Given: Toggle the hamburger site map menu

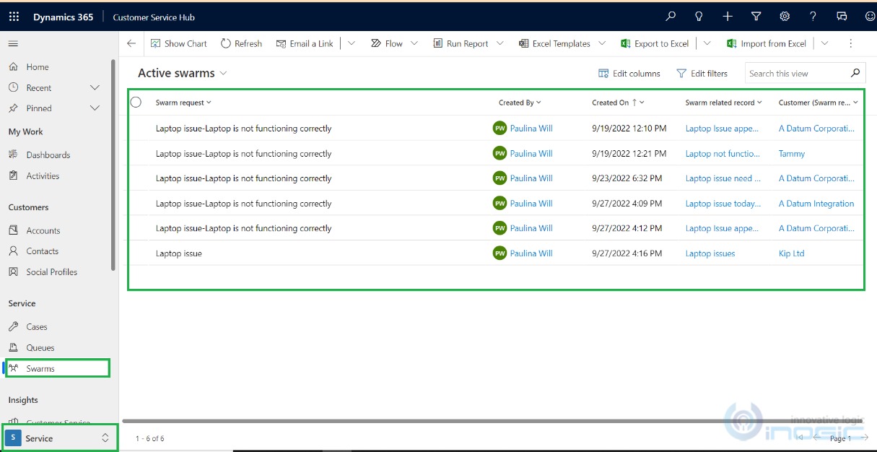Looking at the screenshot, I should [x=13, y=44].
